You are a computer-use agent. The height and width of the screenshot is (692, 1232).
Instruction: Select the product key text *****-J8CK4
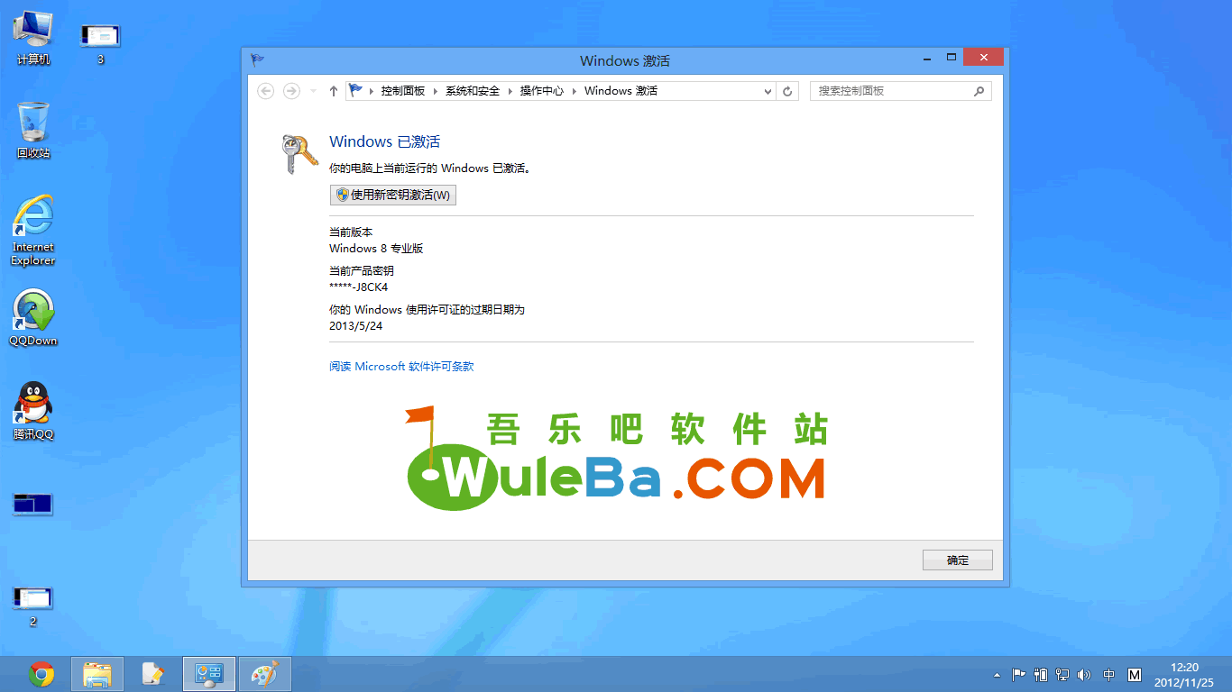[359, 287]
